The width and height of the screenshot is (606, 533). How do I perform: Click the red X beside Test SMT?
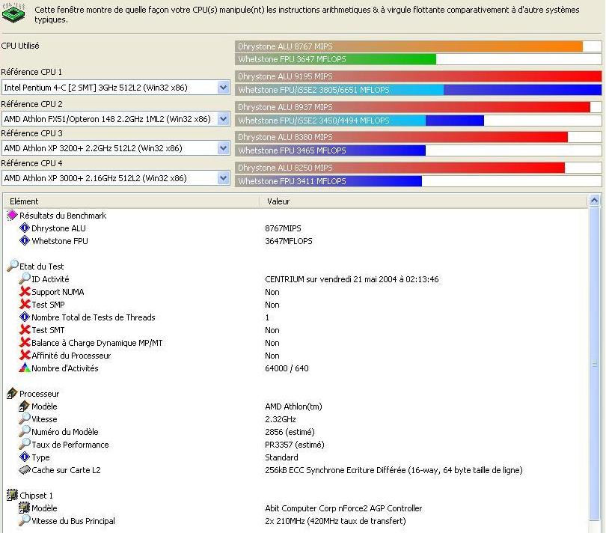25,329
